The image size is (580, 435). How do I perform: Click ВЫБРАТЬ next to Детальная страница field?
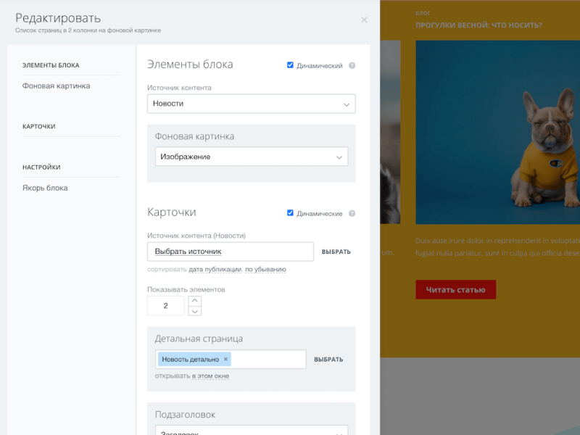click(328, 360)
